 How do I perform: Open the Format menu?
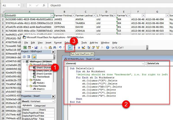tap(58, 43)
